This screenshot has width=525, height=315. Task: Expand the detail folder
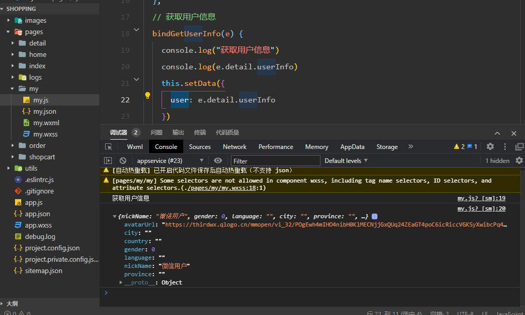pyautogui.click(x=13, y=43)
